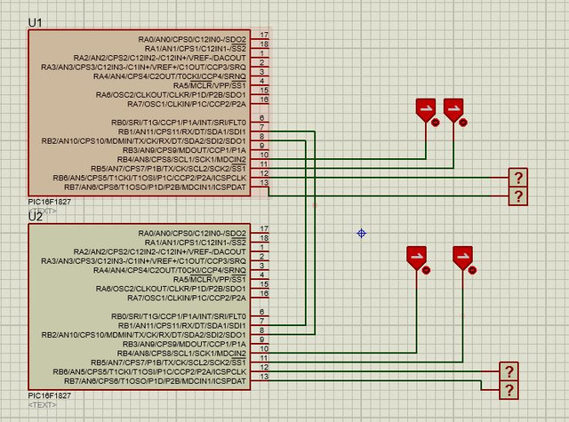Select the logic probe on U2 RB7/ICSPDAT wire
Image resolution: width=569 pixels, height=422 pixels.
click(x=509, y=390)
